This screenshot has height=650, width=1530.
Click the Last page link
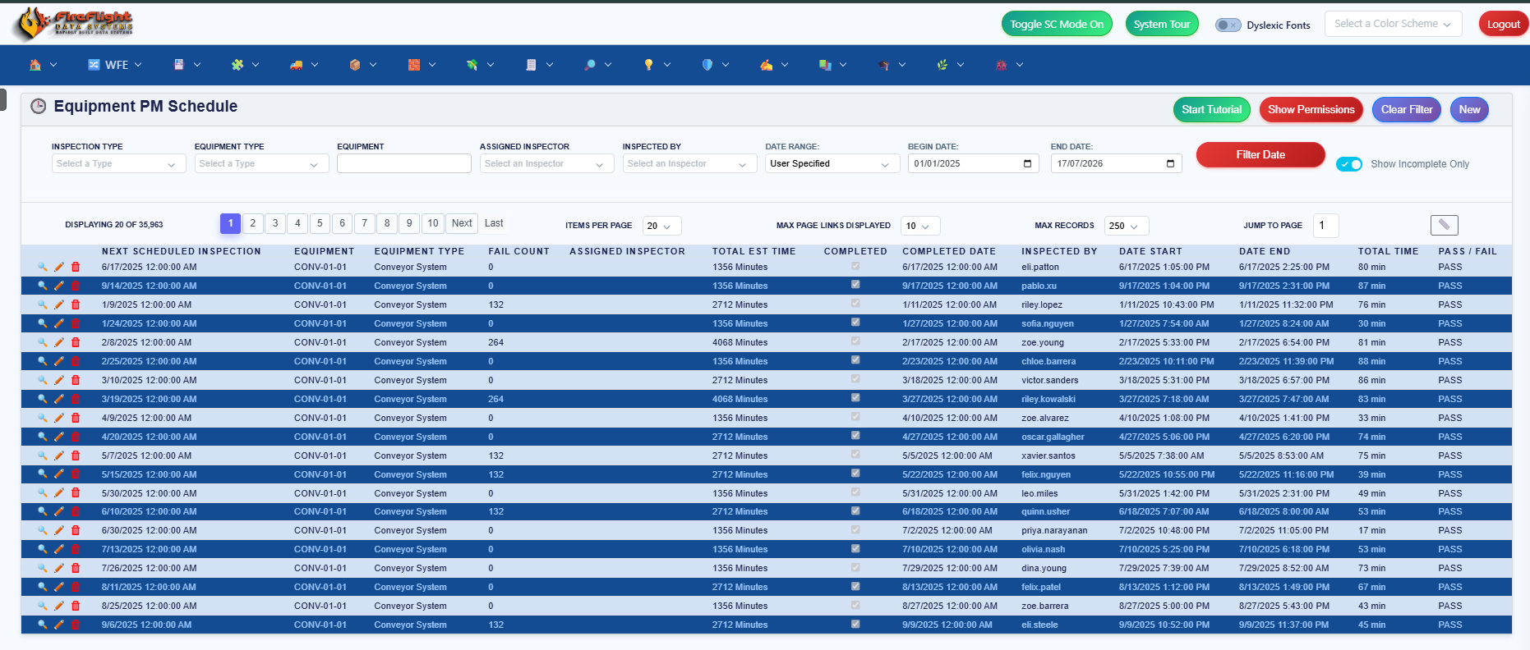(x=494, y=223)
